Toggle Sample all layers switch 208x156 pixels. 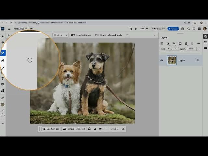pyautogui.click(x=73, y=35)
